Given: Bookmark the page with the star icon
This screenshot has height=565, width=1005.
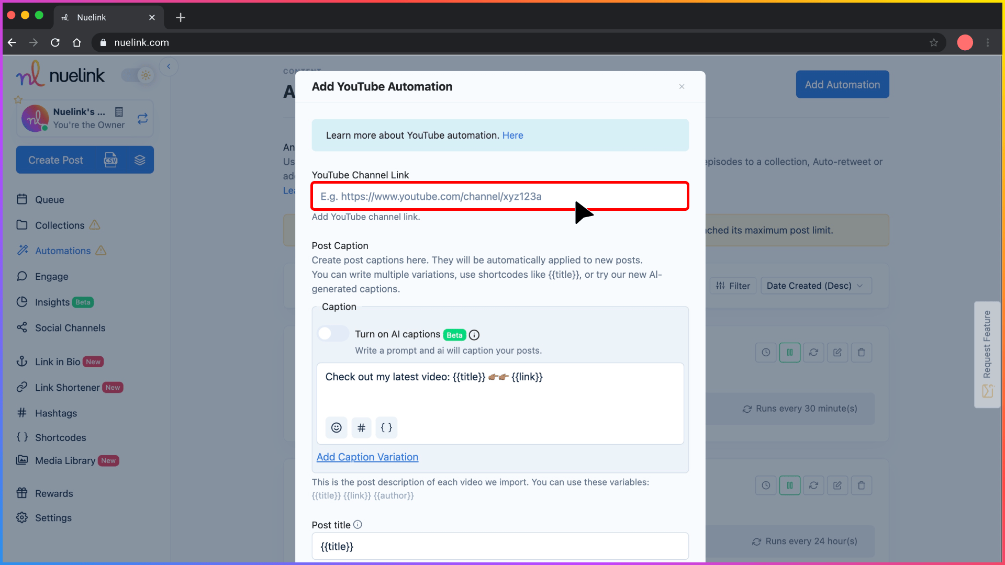Looking at the screenshot, I should pos(934,42).
